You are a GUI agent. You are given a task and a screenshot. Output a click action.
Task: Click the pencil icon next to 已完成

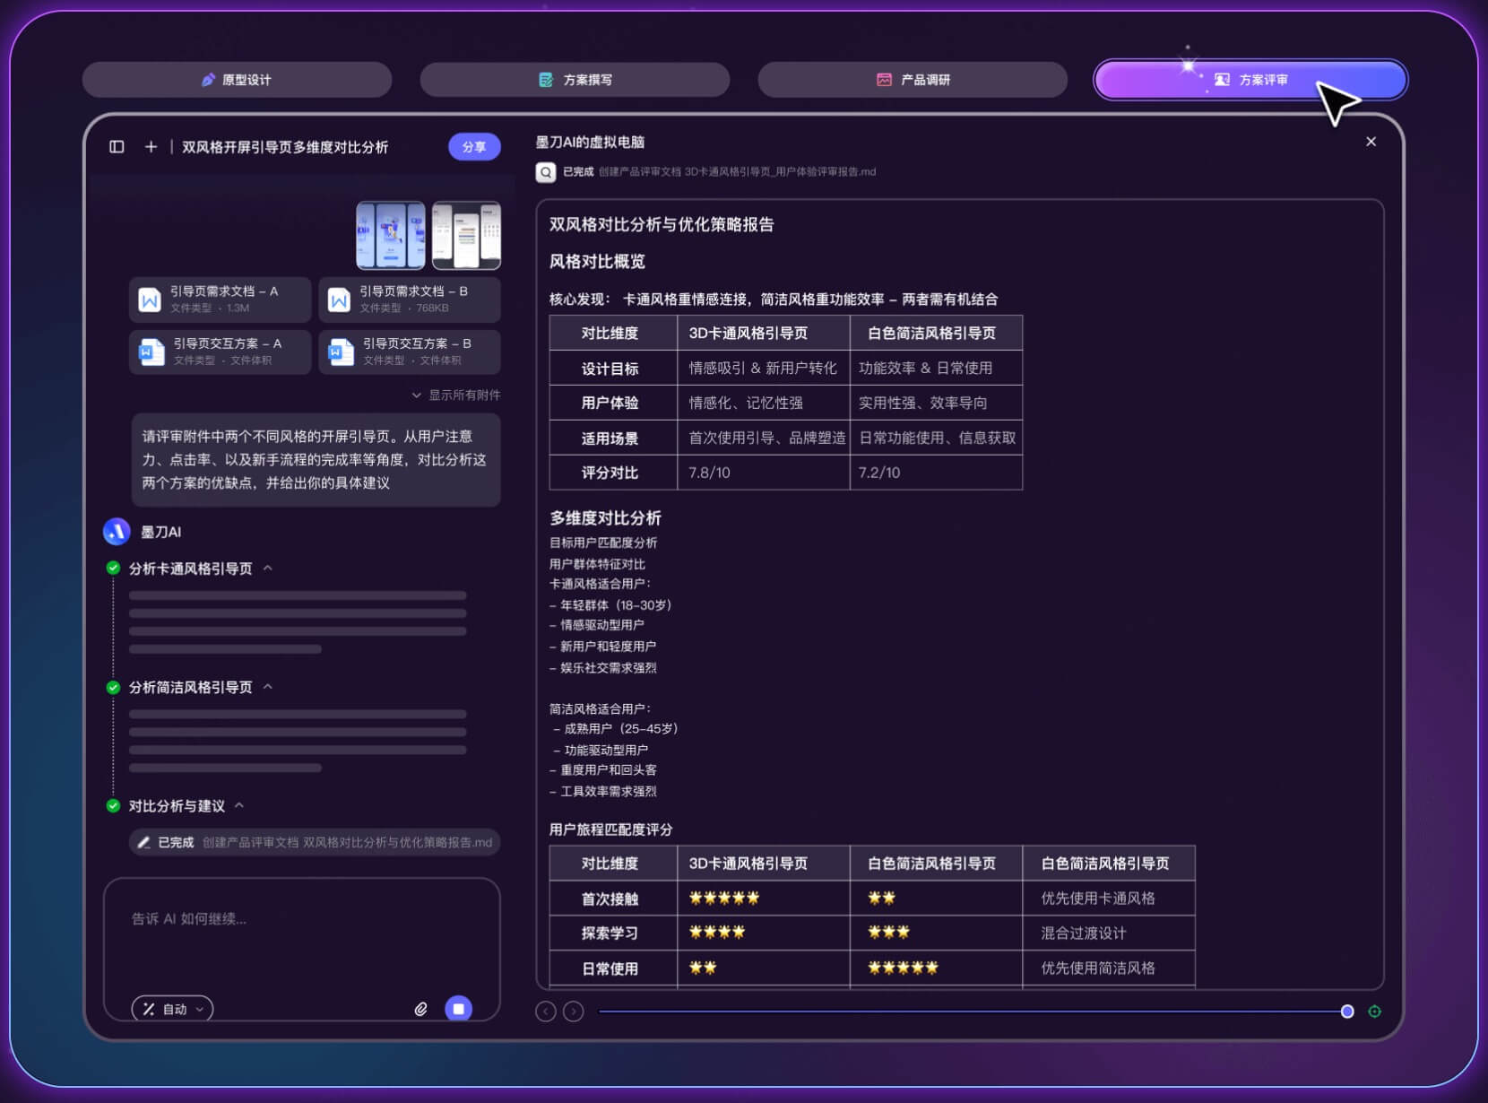click(x=145, y=842)
